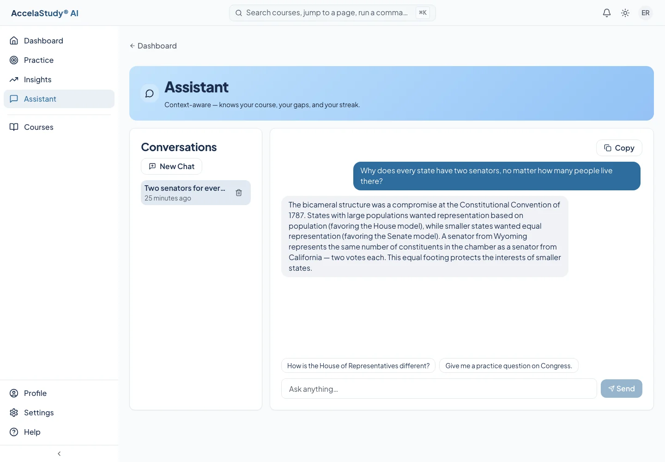Click the user question about two senators
Image resolution: width=665 pixels, height=462 pixels.
click(x=497, y=176)
